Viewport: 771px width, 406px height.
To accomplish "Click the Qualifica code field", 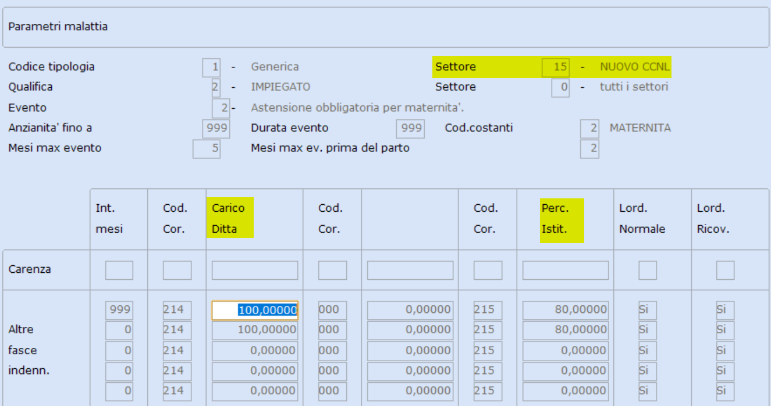I will tap(216, 87).
